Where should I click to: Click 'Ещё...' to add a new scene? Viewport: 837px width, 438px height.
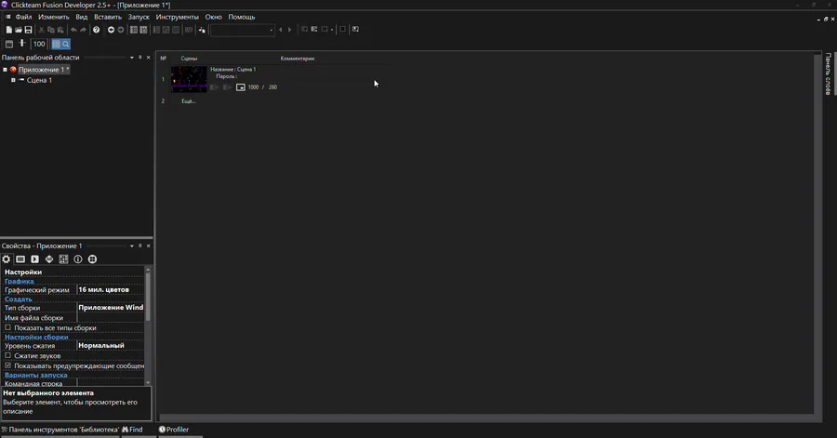[189, 101]
